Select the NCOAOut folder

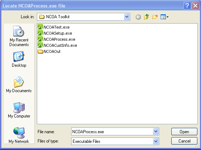tap(49, 51)
